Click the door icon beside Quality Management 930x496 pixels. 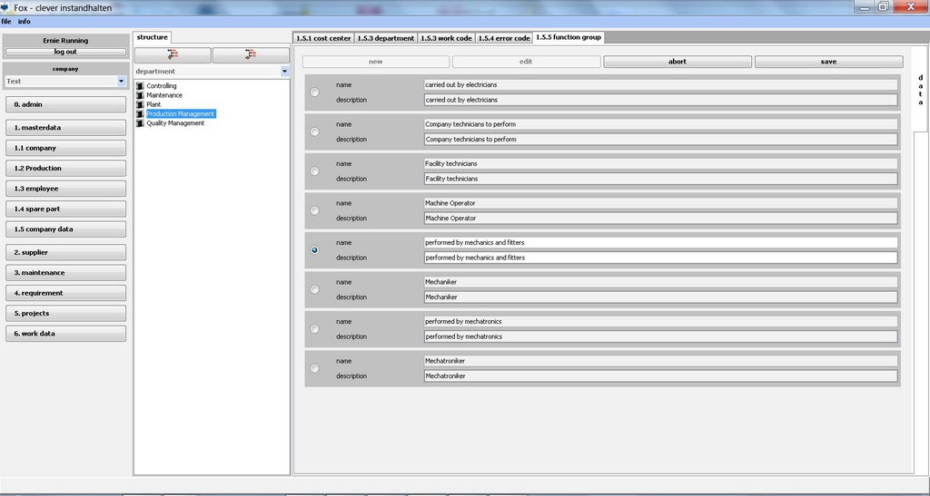[x=140, y=123]
